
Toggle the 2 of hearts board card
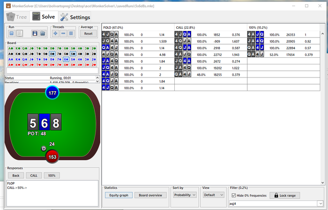(94, 65)
